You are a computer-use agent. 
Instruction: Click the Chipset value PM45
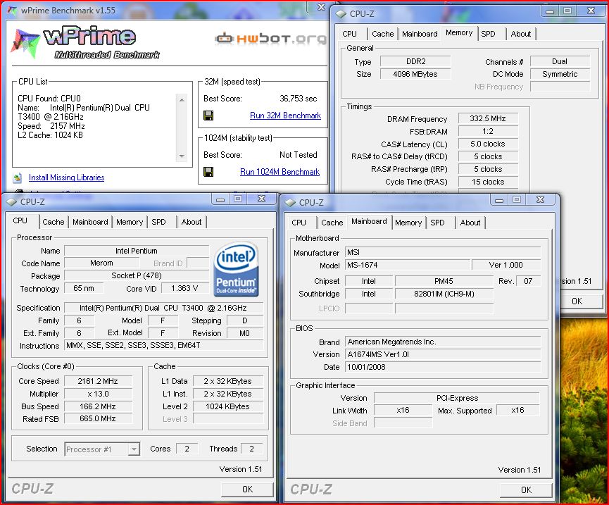click(444, 281)
